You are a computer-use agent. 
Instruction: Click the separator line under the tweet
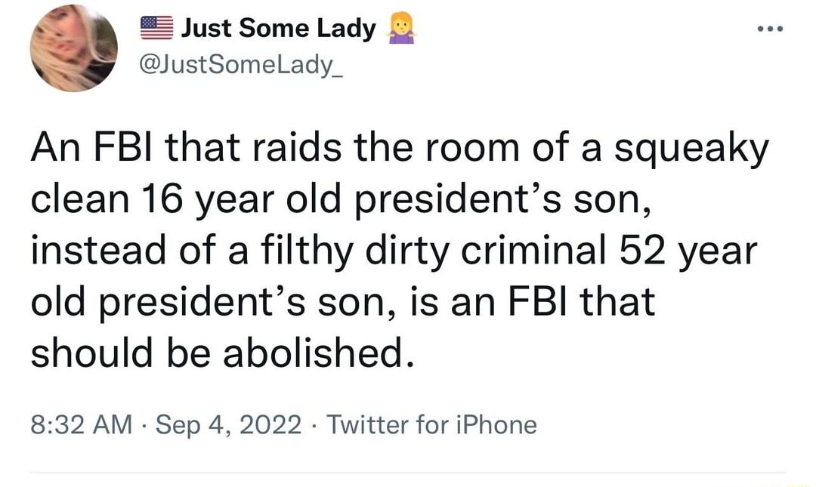pos(408,467)
